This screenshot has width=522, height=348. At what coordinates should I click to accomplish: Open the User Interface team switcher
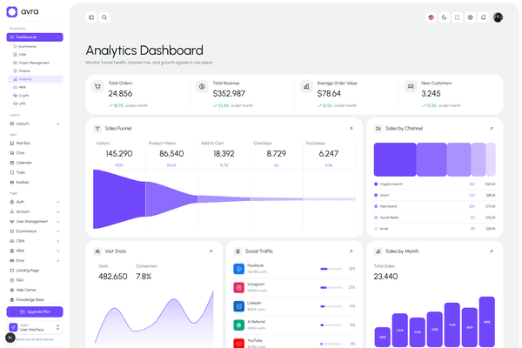(x=35, y=327)
